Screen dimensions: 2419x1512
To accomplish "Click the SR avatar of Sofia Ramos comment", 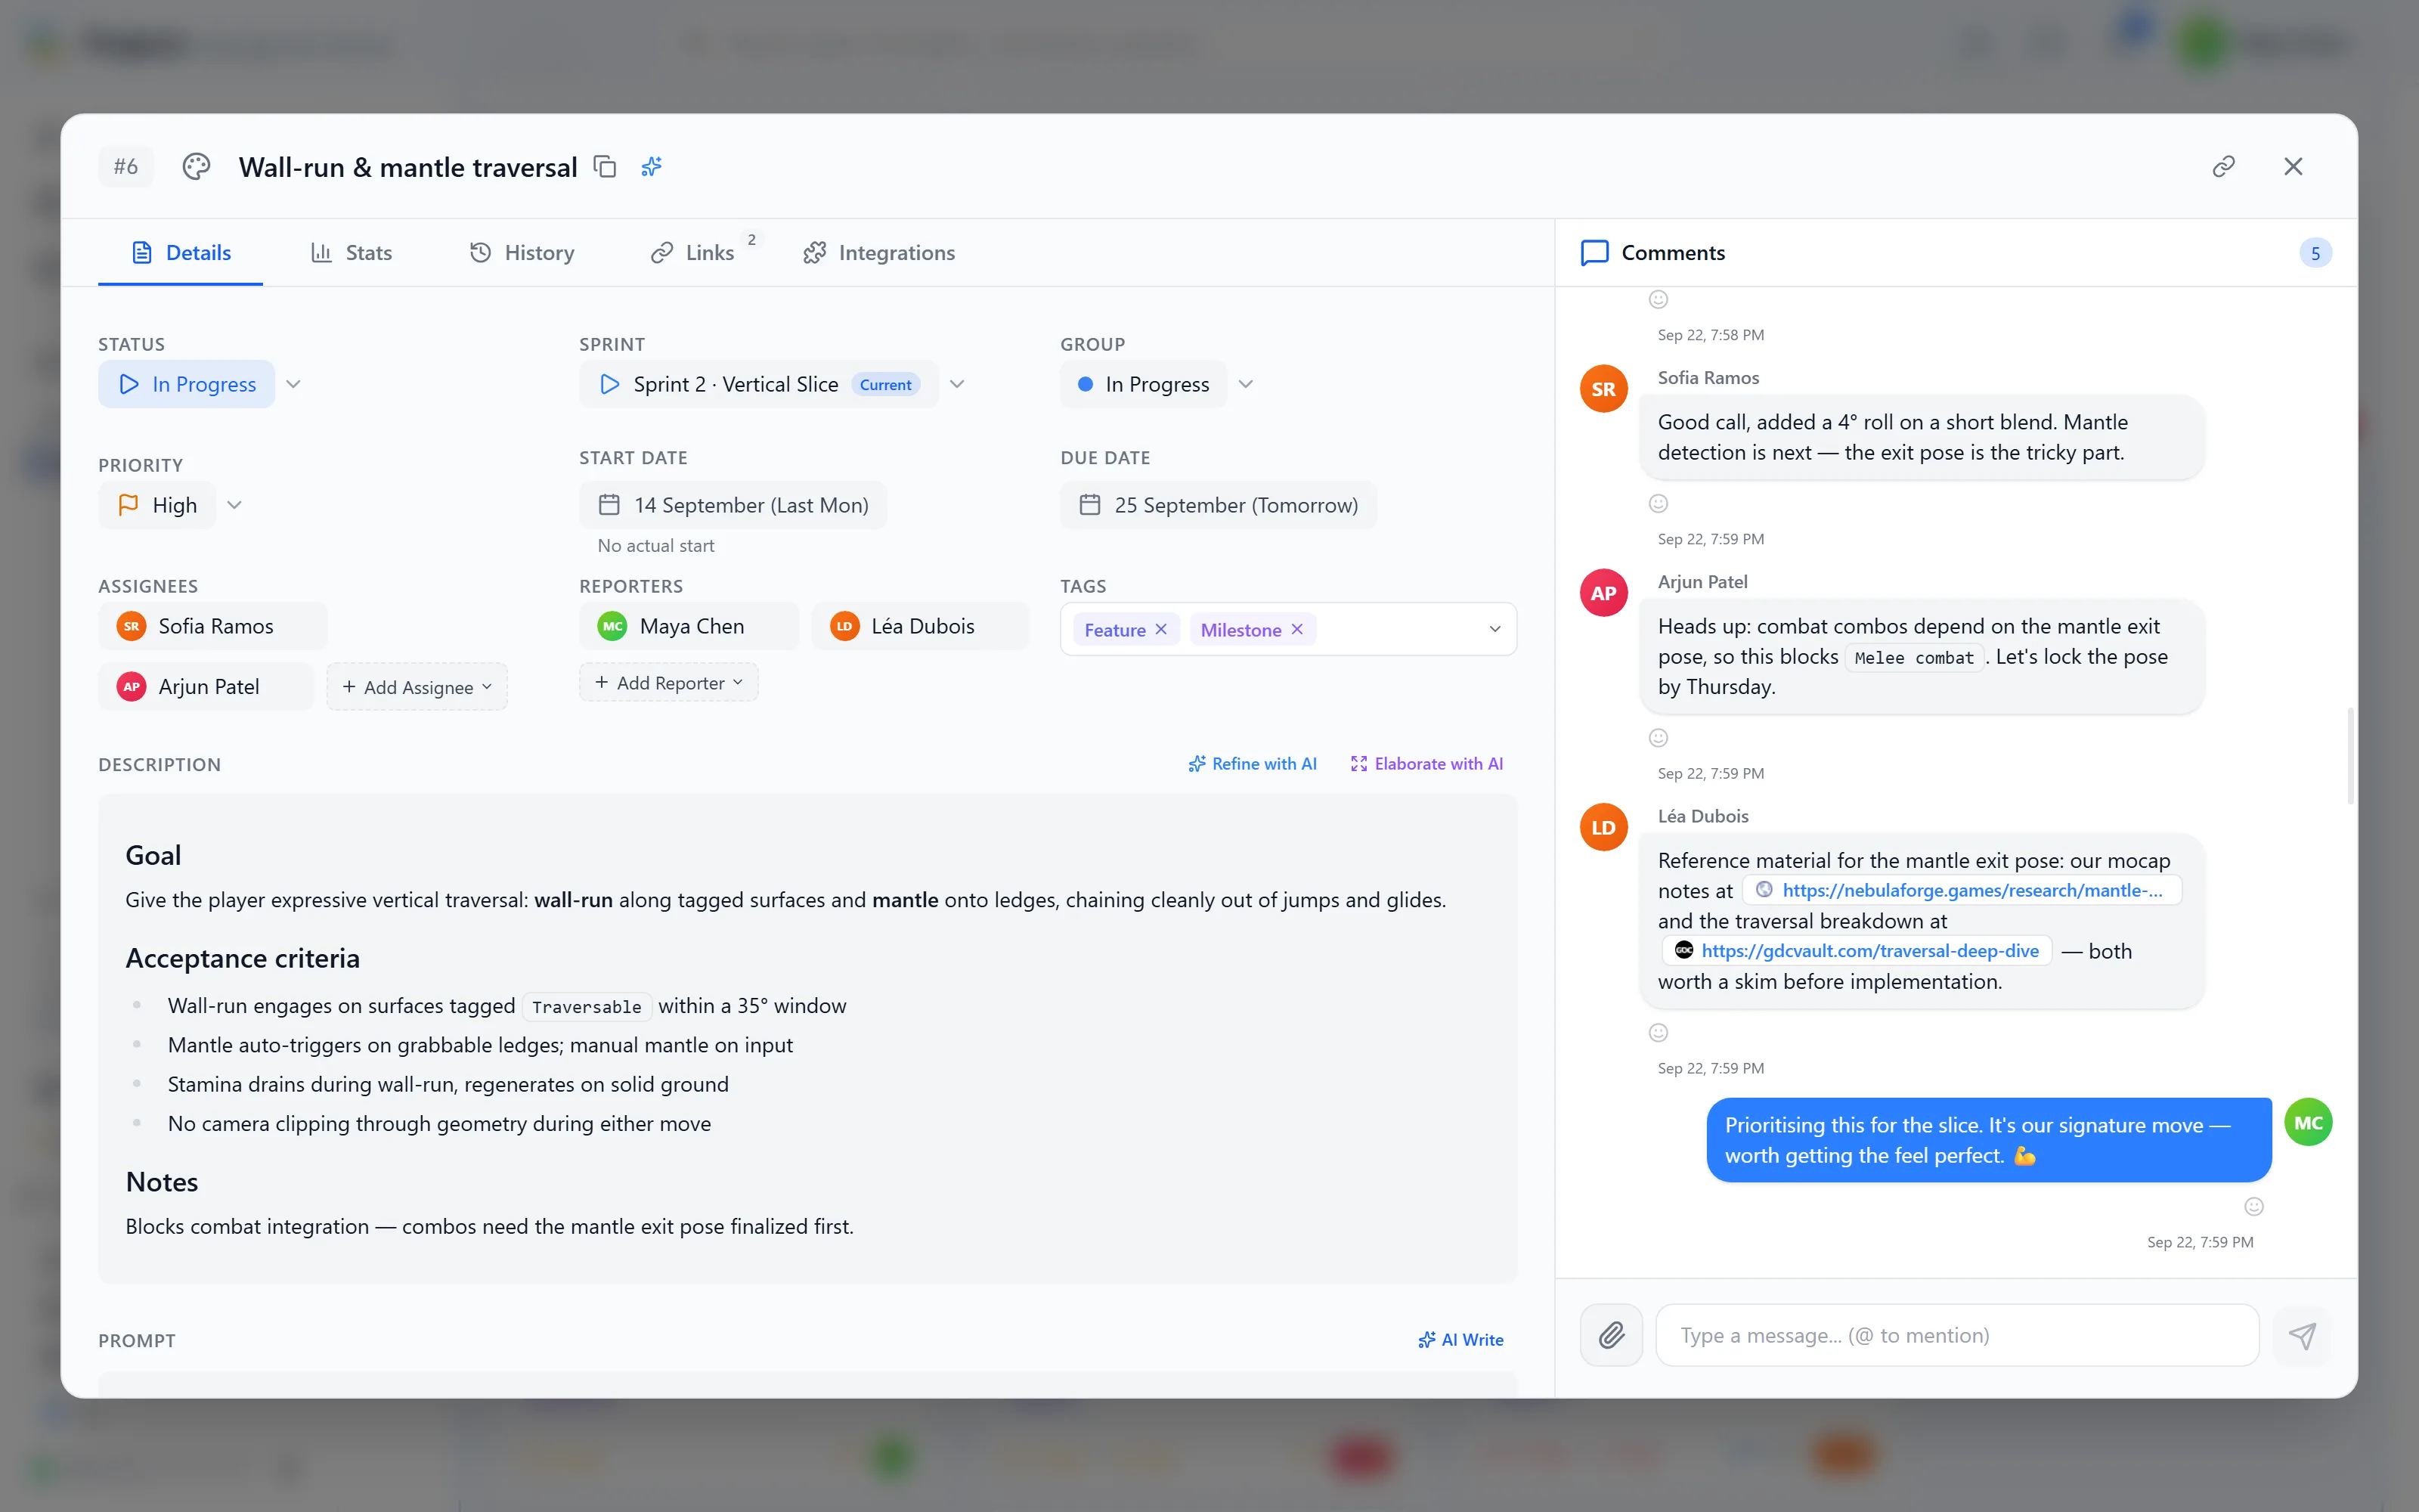I will click(1603, 389).
